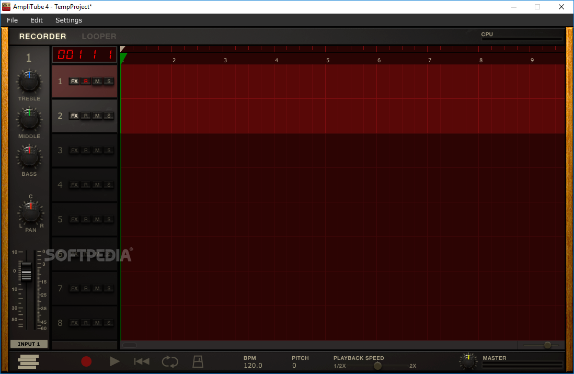The width and height of the screenshot is (574, 374).
Task: Arm recording on track 5 with R
Action: point(86,219)
